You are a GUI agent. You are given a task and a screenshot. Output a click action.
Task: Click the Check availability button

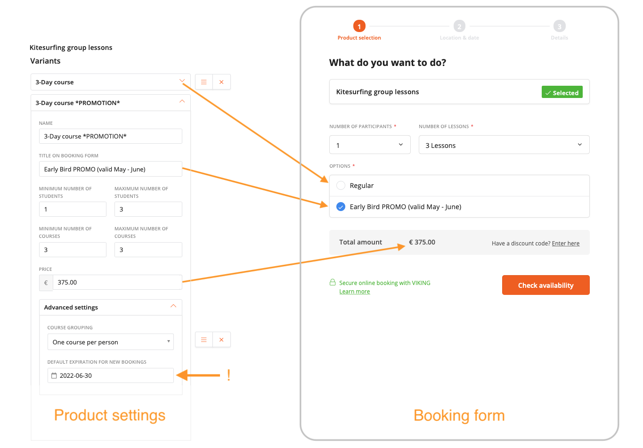[x=545, y=285]
